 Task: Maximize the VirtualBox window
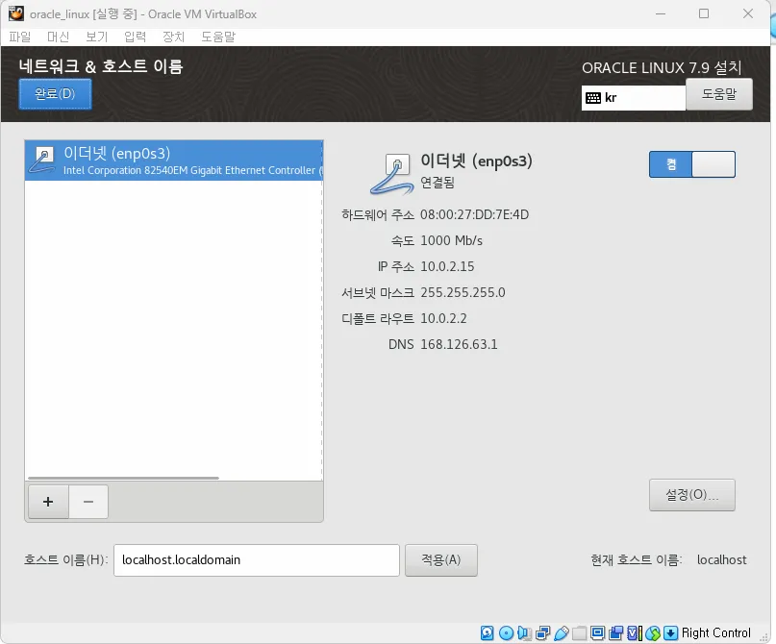pos(704,13)
